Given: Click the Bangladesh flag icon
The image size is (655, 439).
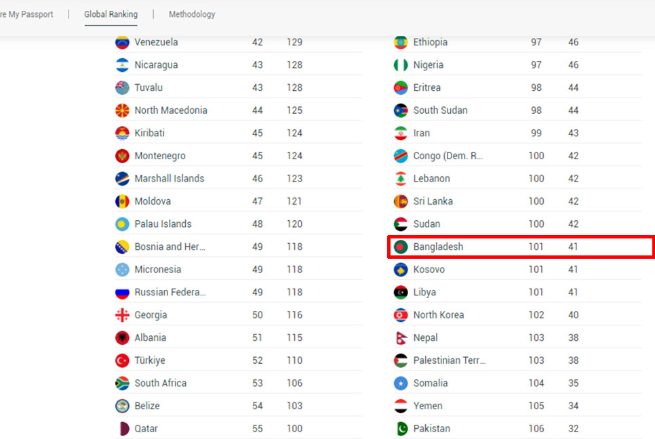Looking at the screenshot, I should coord(401,247).
